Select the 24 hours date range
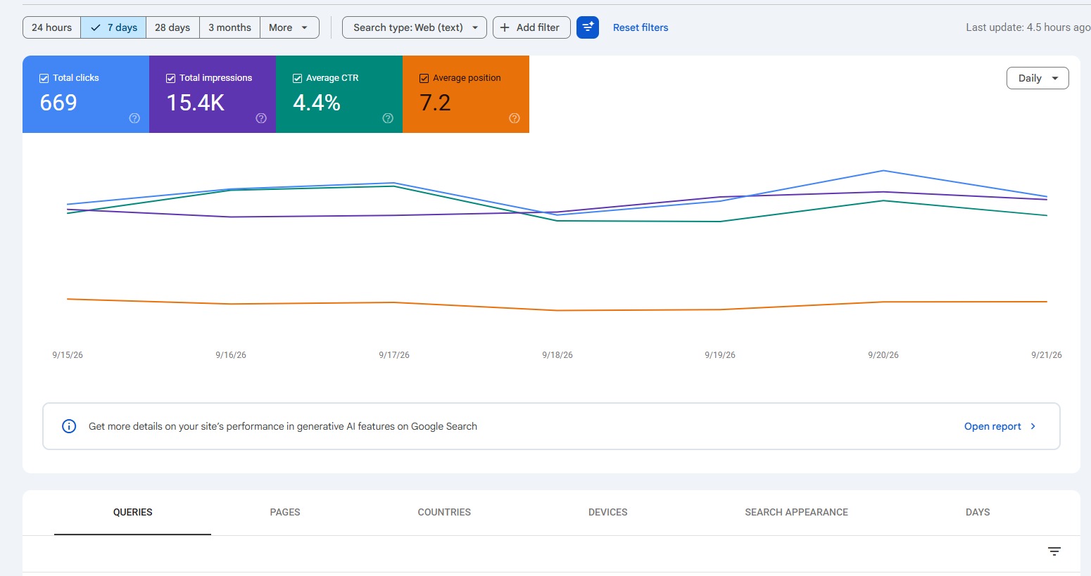Screen dimensions: 1091x576 pyautogui.click(x=52, y=27)
